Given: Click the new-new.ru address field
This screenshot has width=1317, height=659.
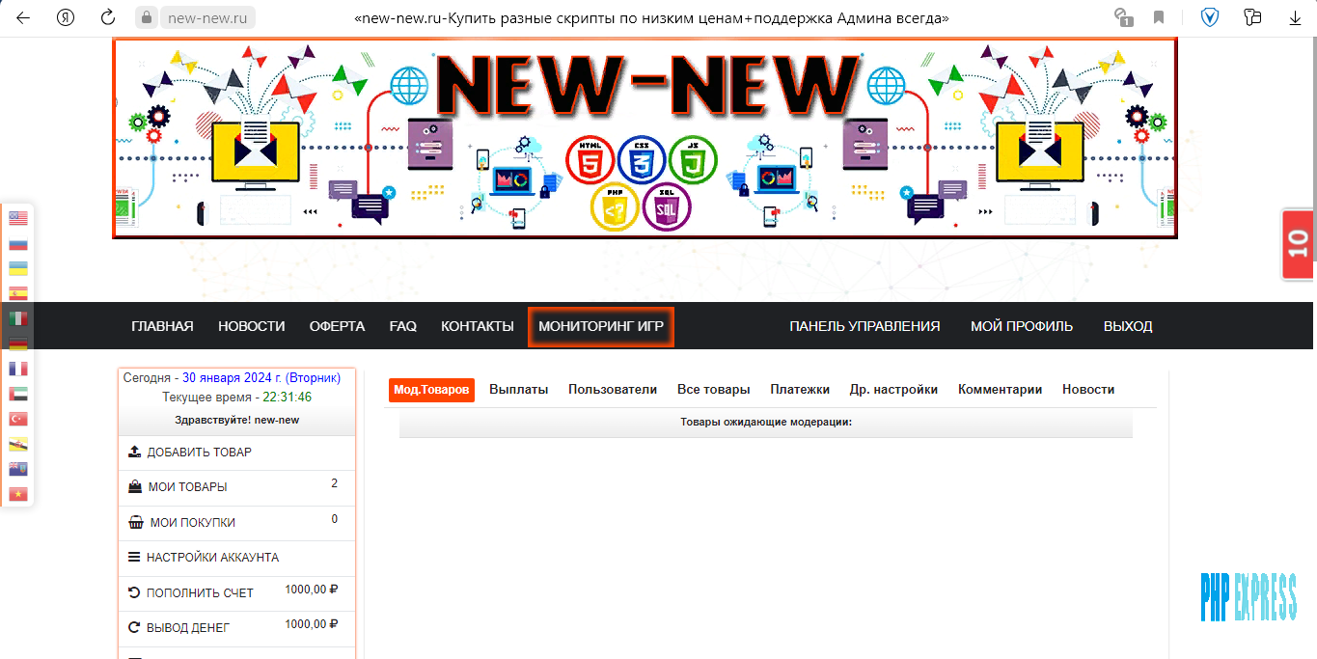Looking at the screenshot, I should (206, 17).
